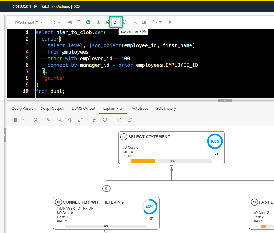Click the refresh plan icon
274x233 pixels.
pyautogui.click(x=105, y=120)
